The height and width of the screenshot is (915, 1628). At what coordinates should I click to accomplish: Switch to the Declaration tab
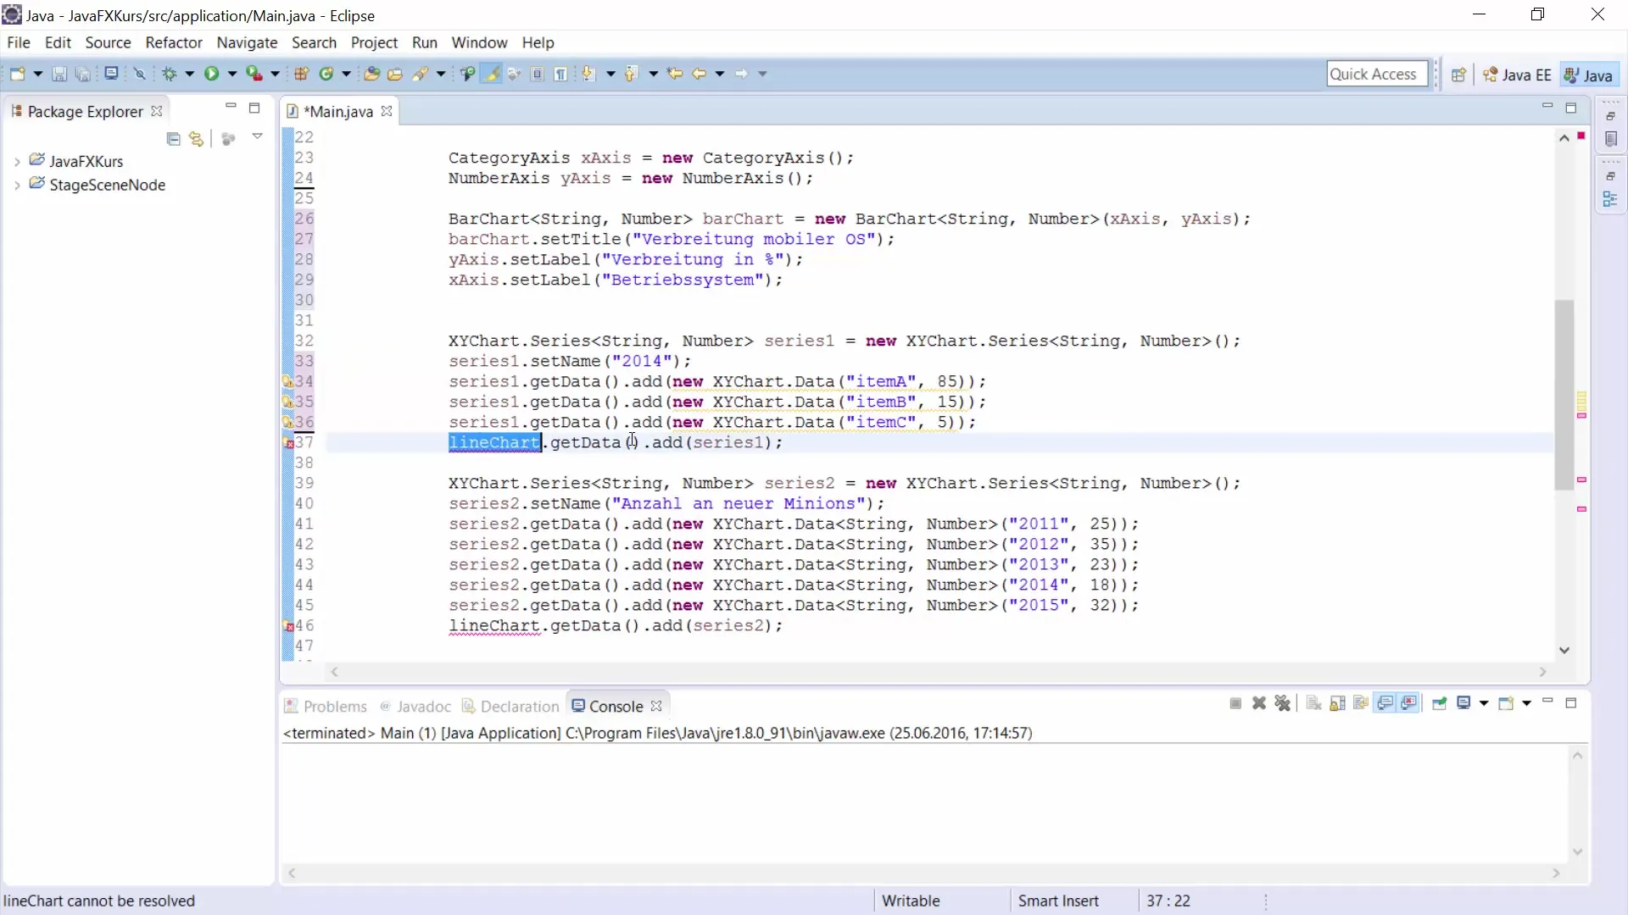[510, 707]
